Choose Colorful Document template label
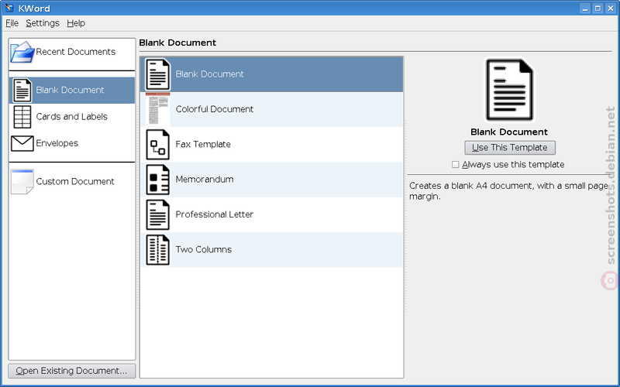This screenshot has height=387, width=620. 215,109
